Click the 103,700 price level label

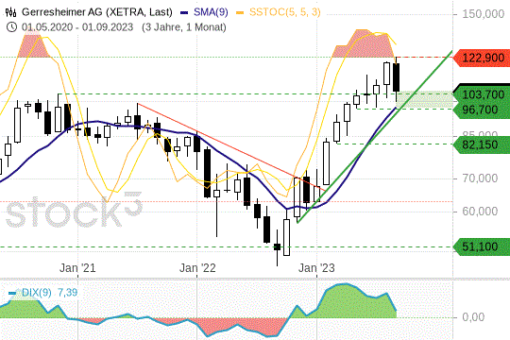[483, 94]
